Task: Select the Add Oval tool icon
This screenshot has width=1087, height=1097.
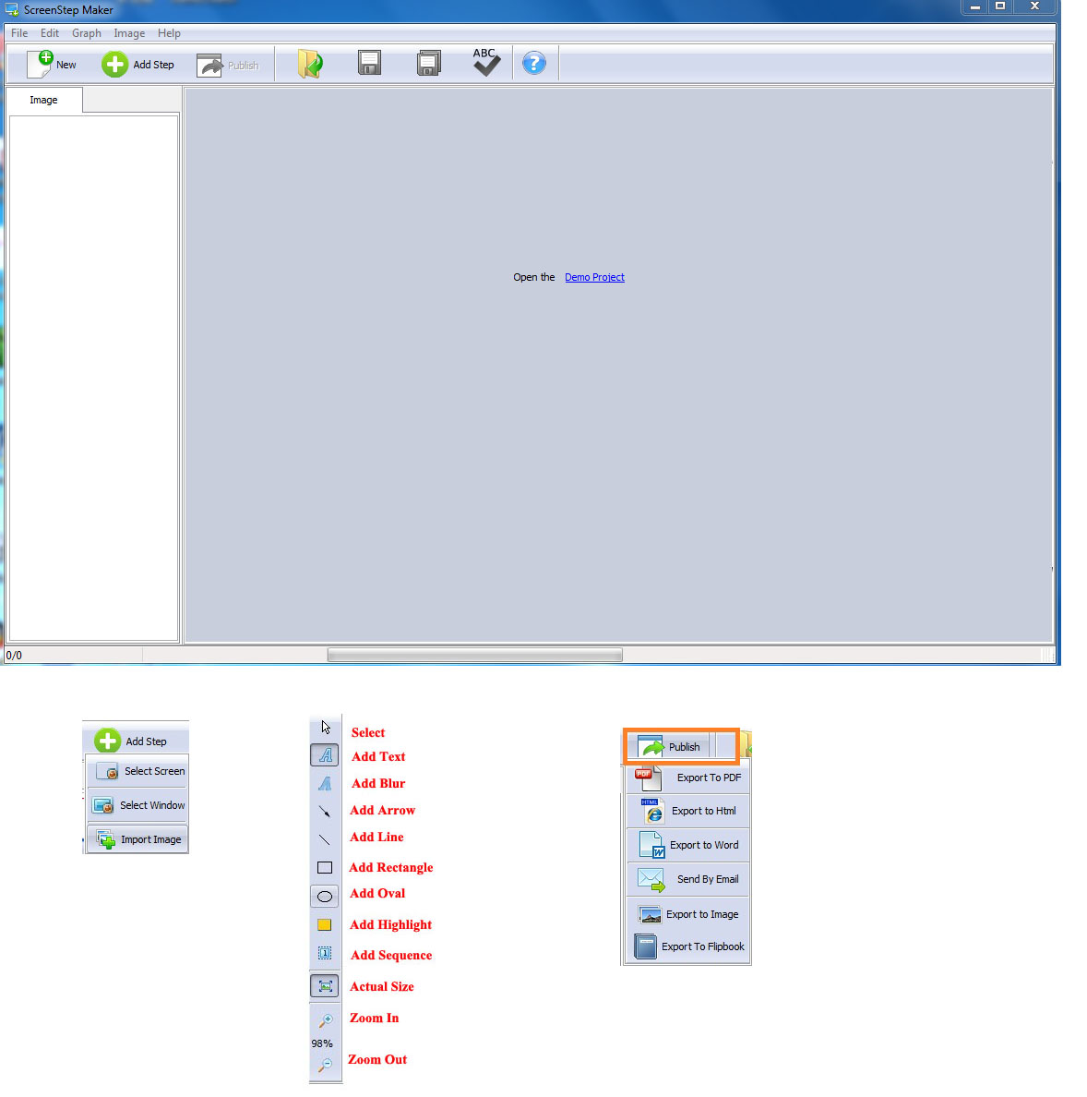Action: pos(325,897)
